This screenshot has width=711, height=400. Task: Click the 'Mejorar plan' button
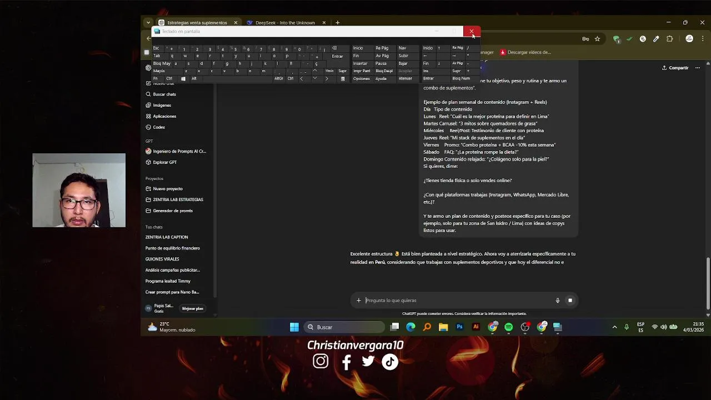193,308
